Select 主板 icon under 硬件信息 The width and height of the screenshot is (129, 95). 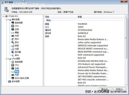pos(13,29)
